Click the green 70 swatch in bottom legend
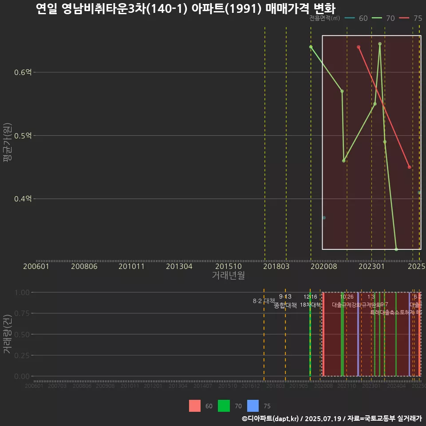 pos(224,406)
